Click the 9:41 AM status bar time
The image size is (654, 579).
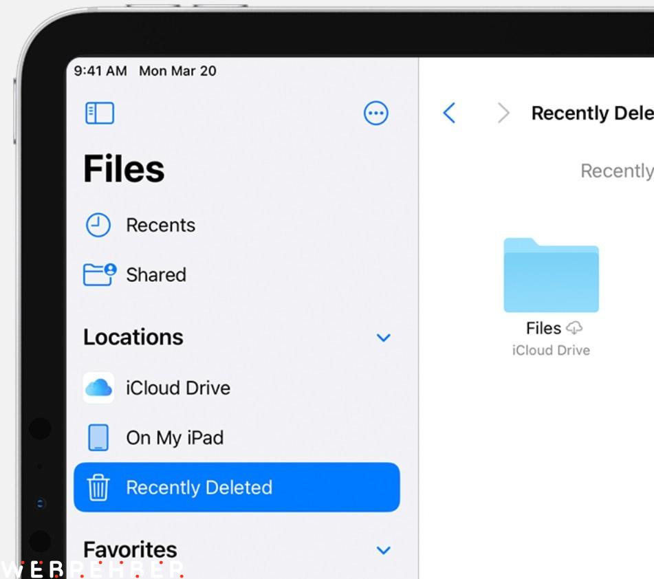pyautogui.click(x=100, y=71)
